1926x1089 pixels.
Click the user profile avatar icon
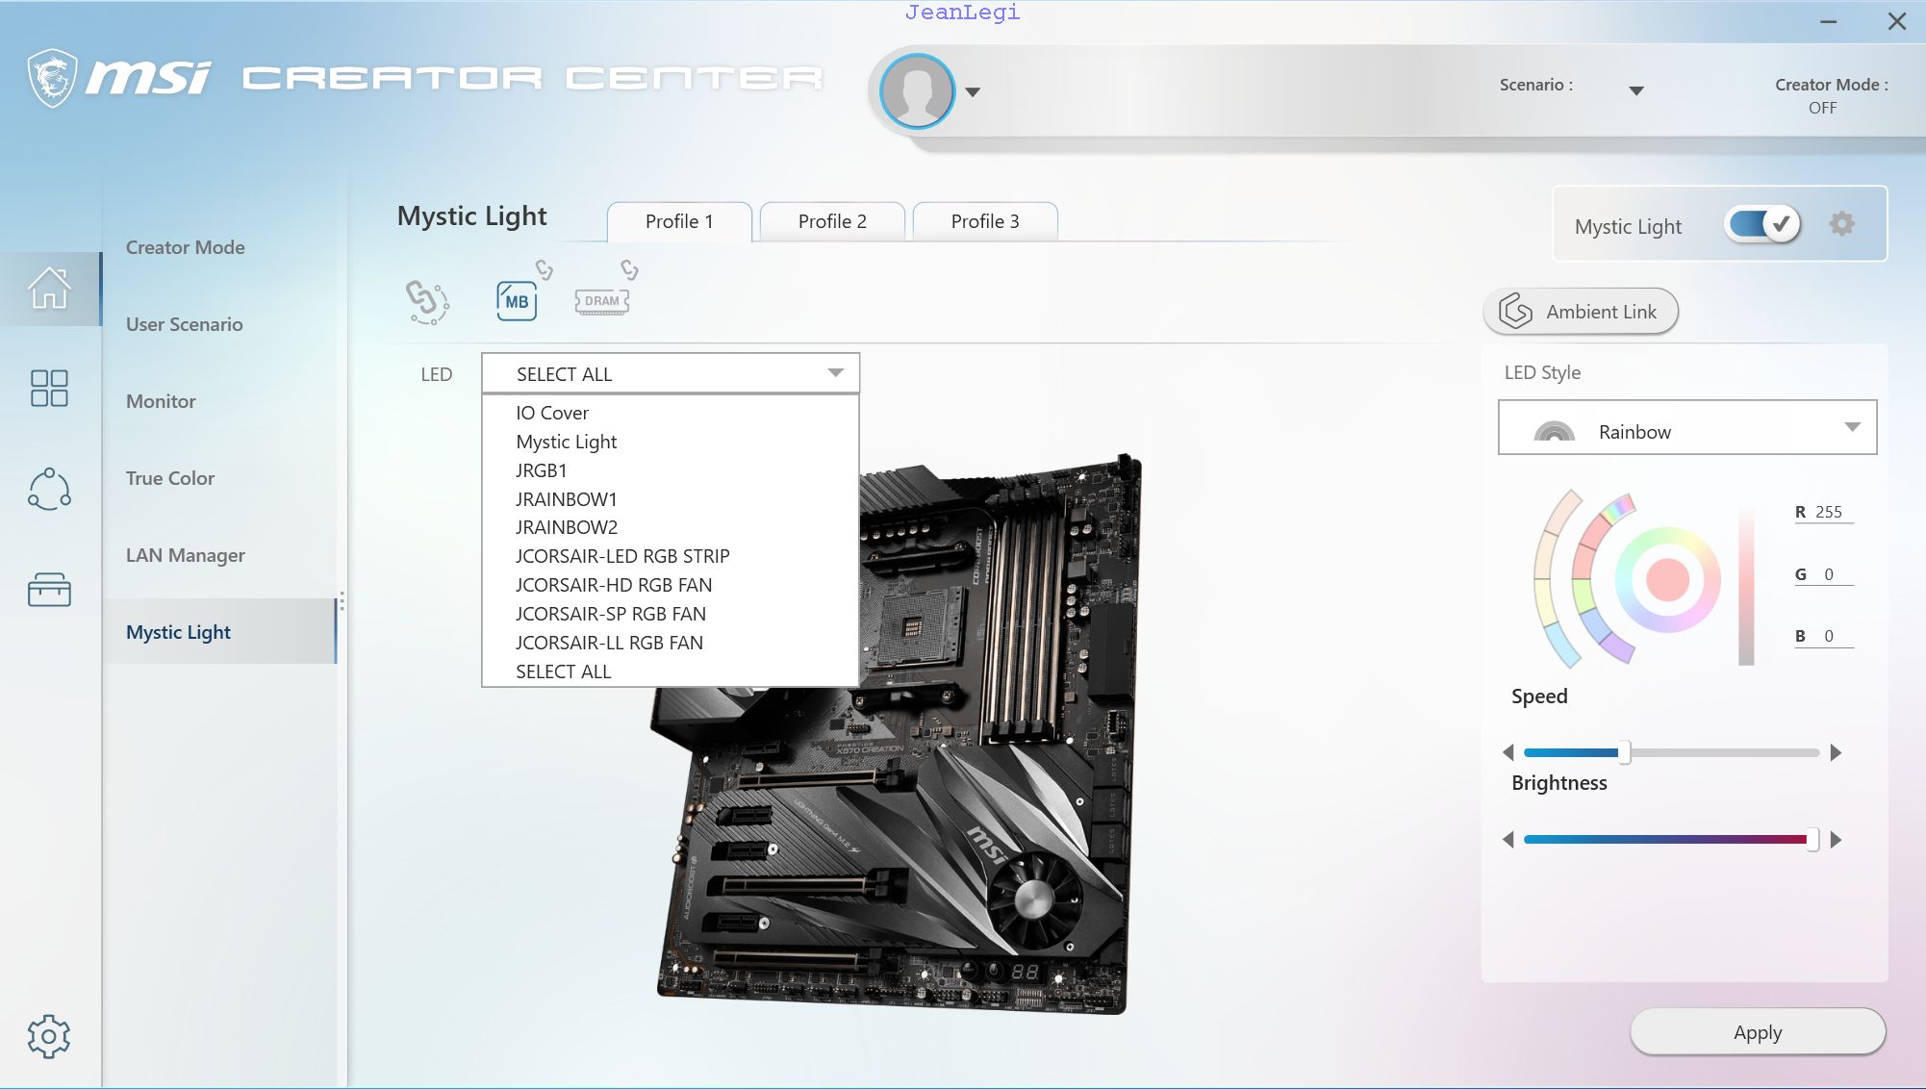[x=918, y=90]
